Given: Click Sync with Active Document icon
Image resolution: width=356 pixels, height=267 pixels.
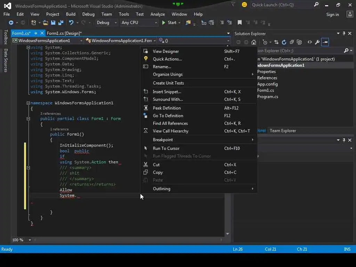Looking at the screenshot, I should pos(276,42).
